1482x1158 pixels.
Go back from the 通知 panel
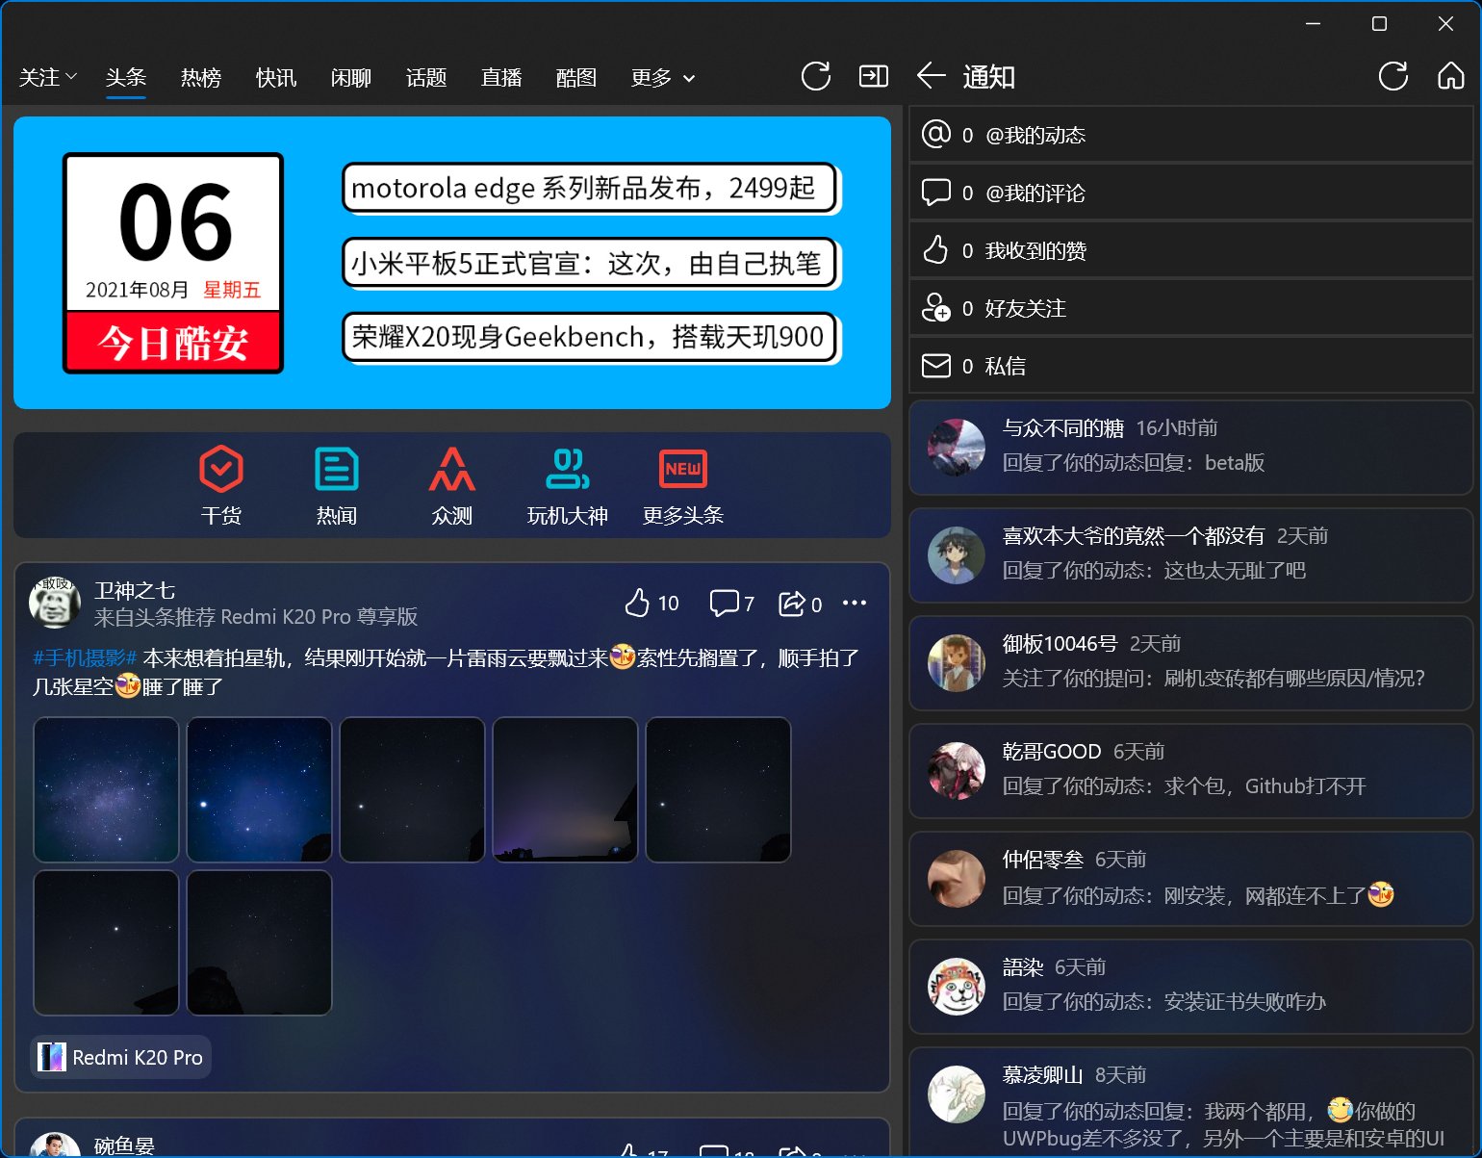point(931,76)
